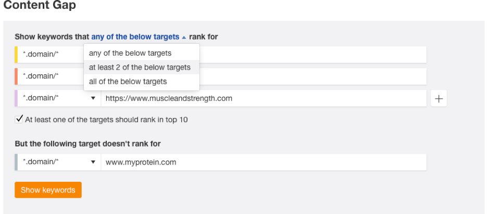Viewport: 489px width, 214px height.
Task: Click the blue triangle beside 'any of the below targets'
Action: [x=184, y=37]
